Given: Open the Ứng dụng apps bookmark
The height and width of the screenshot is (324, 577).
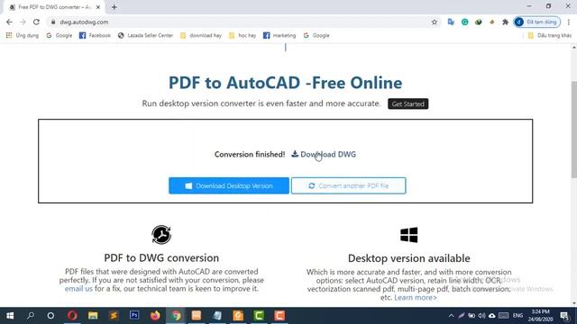Looking at the screenshot, I should pyautogui.click(x=23, y=35).
